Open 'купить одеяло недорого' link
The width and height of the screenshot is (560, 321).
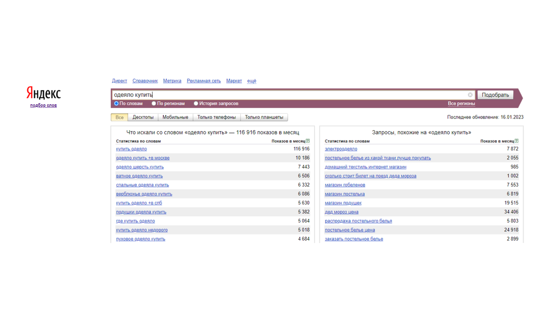[142, 230]
